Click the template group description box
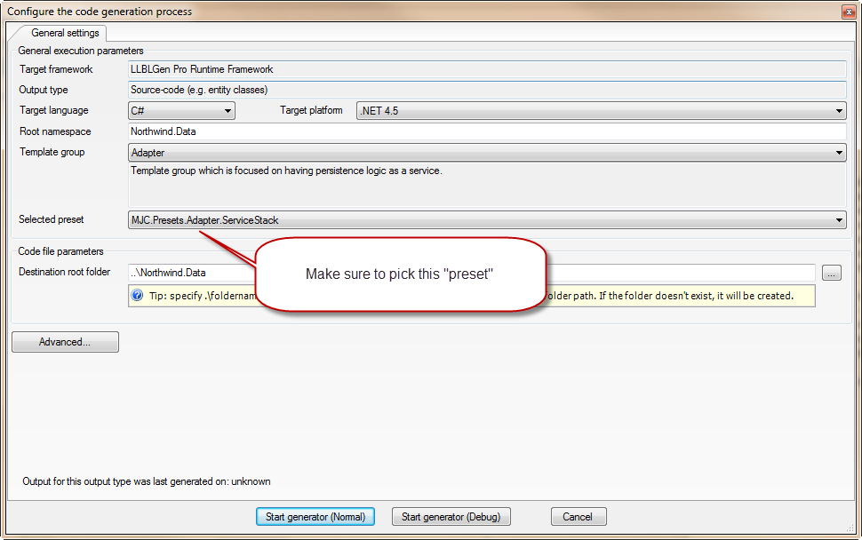The height and width of the screenshot is (540, 862). click(486, 185)
